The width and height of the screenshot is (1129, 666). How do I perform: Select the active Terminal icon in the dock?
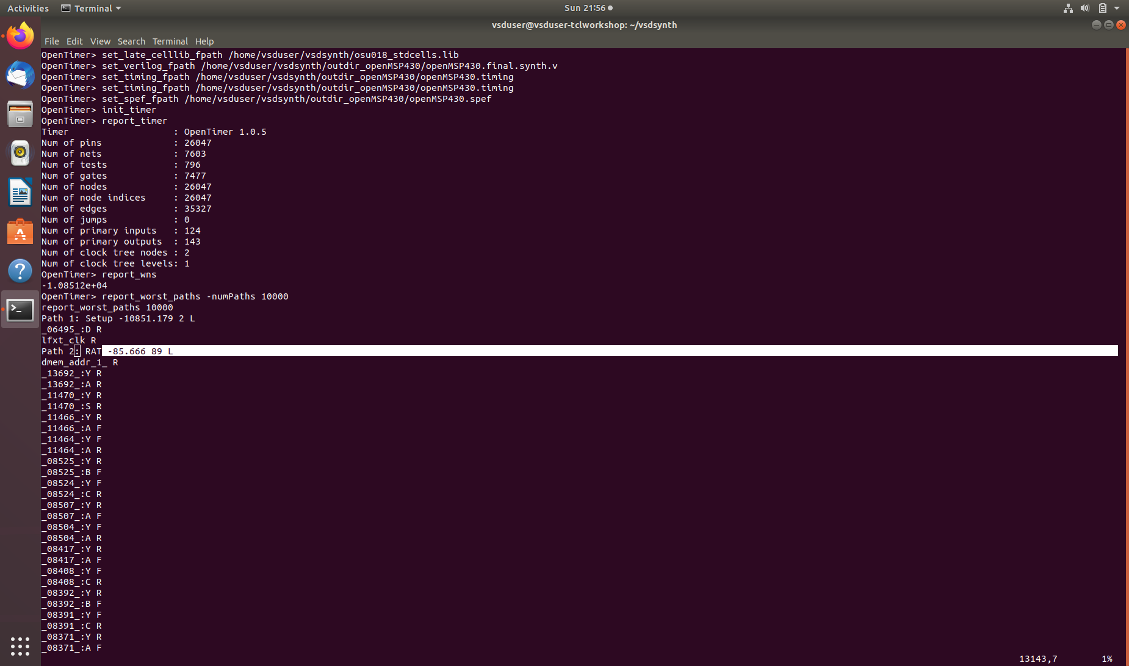click(x=20, y=310)
